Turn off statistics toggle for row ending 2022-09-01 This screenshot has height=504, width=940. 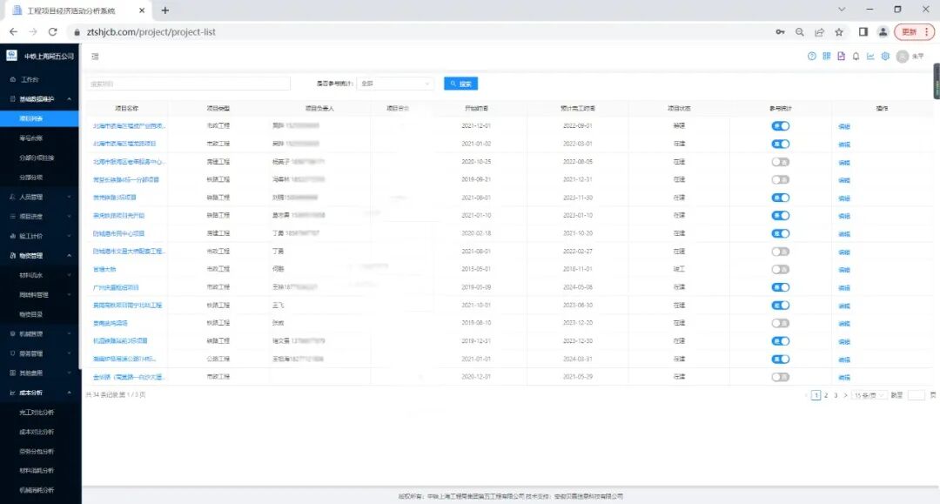781,126
